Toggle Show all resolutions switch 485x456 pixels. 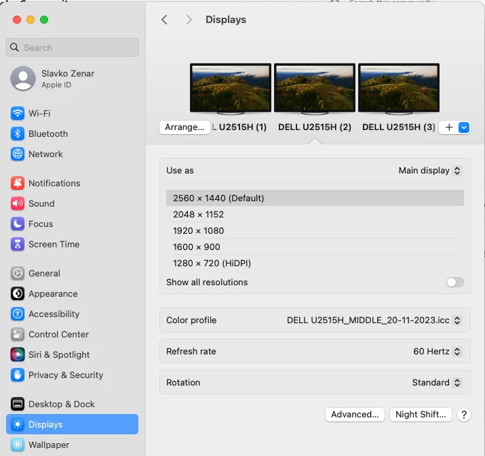coord(455,282)
